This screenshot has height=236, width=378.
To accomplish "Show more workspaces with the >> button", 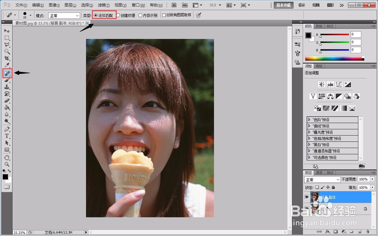I will pos(342,5).
